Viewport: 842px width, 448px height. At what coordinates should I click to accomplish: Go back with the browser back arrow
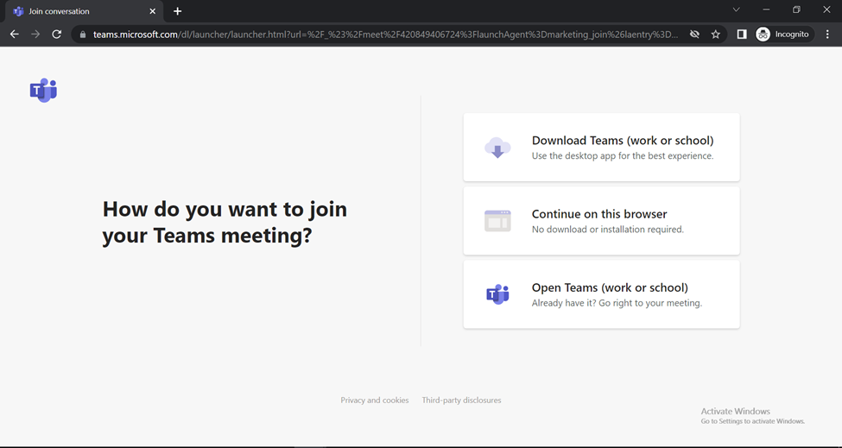(x=15, y=35)
